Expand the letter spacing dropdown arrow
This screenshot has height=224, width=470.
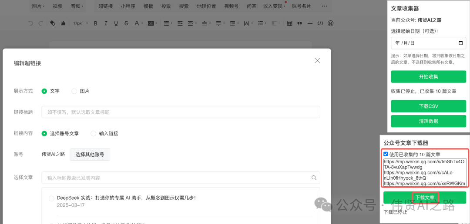252,23
